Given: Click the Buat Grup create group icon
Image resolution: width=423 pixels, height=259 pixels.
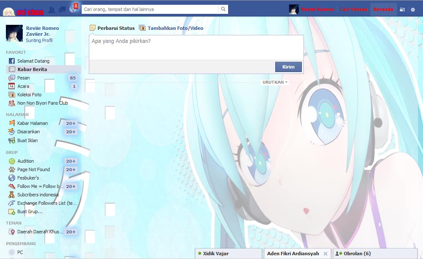Looking at the screenshot, I should [x=12, y=211].
